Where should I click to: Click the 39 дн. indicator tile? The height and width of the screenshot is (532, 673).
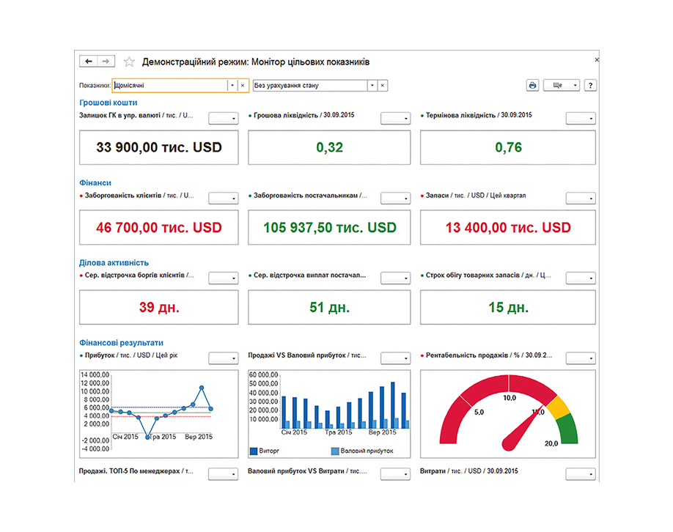click(158, 308)
